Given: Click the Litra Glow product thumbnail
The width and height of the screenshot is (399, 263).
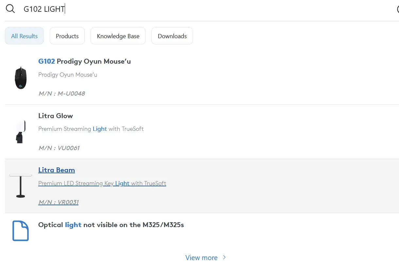Looking at the screenshot, I should [x=21, y=132].
